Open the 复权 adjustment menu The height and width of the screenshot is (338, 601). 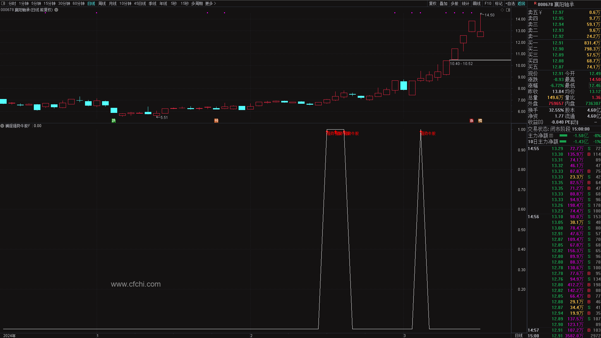pyautogui.click(x=433, y=3)
